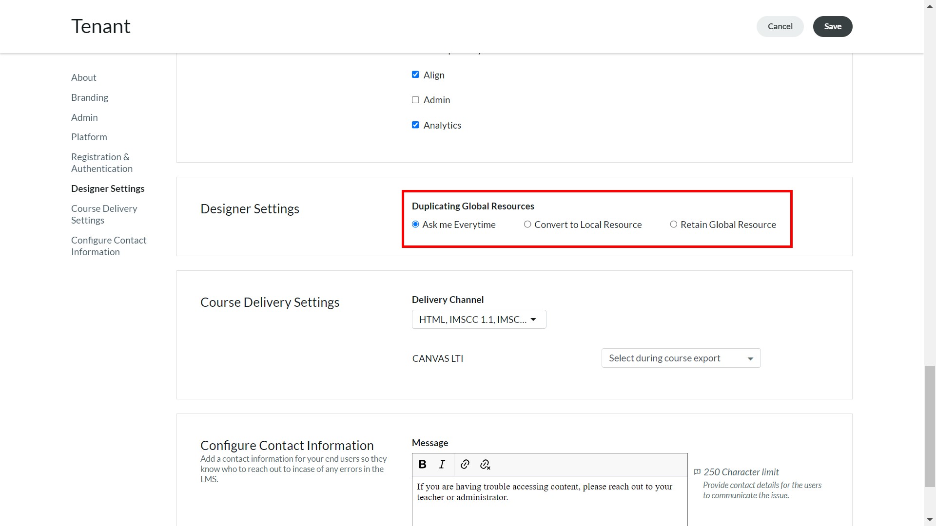Go to About section
Screen dimensions: 936x526
pos(84,77)
